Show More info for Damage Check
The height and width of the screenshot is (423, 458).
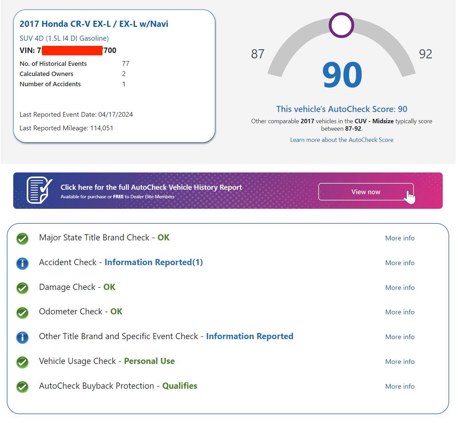pyautogui.click(x=400, y=288)
